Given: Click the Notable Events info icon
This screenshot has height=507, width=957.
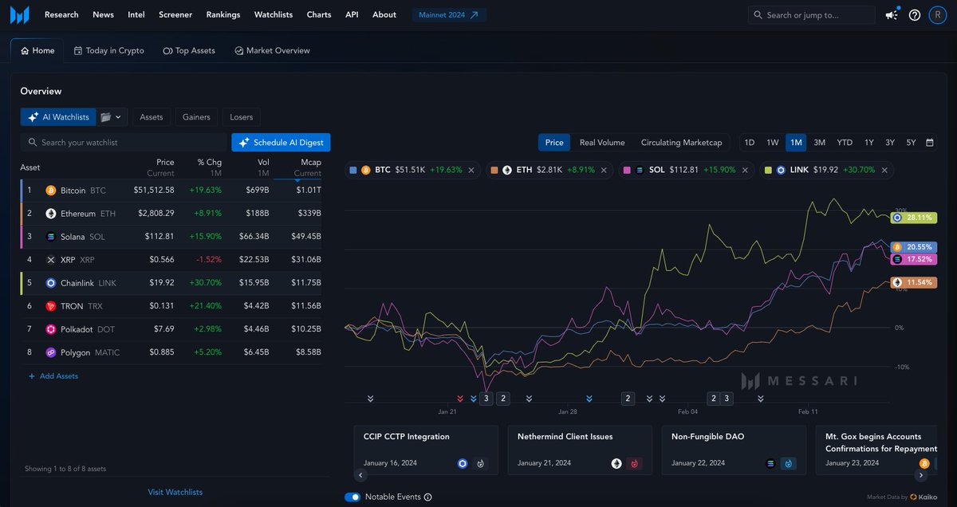Looking at the screenshot, I should tap(427, 497).
